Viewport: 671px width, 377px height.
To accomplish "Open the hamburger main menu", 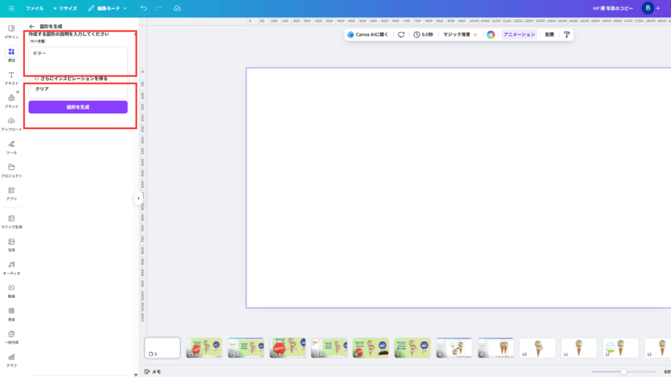I will pos(11,9).
